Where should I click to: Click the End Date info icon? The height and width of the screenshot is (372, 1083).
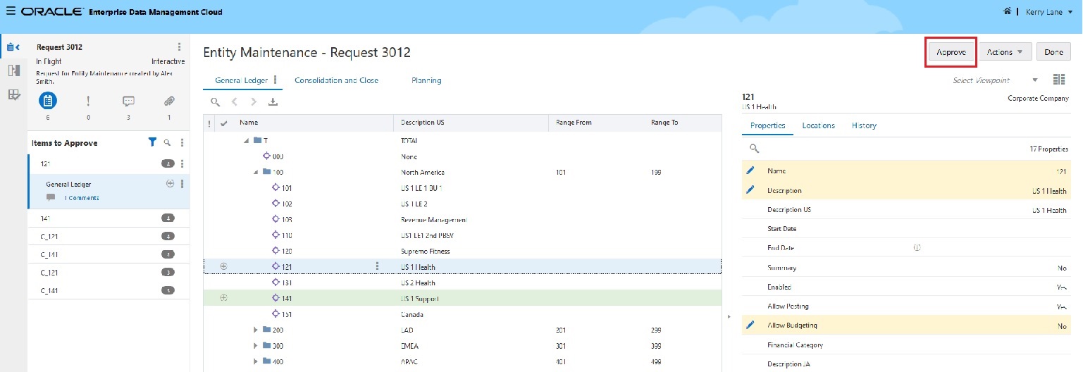point(917,248)
